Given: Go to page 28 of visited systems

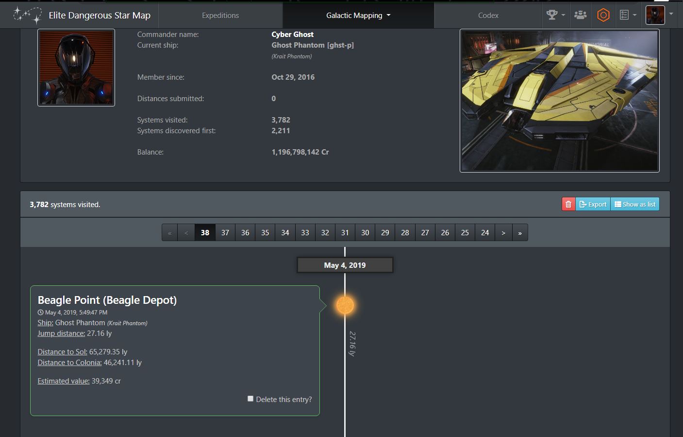Looking at the screenshot, I should coord(405,232).
